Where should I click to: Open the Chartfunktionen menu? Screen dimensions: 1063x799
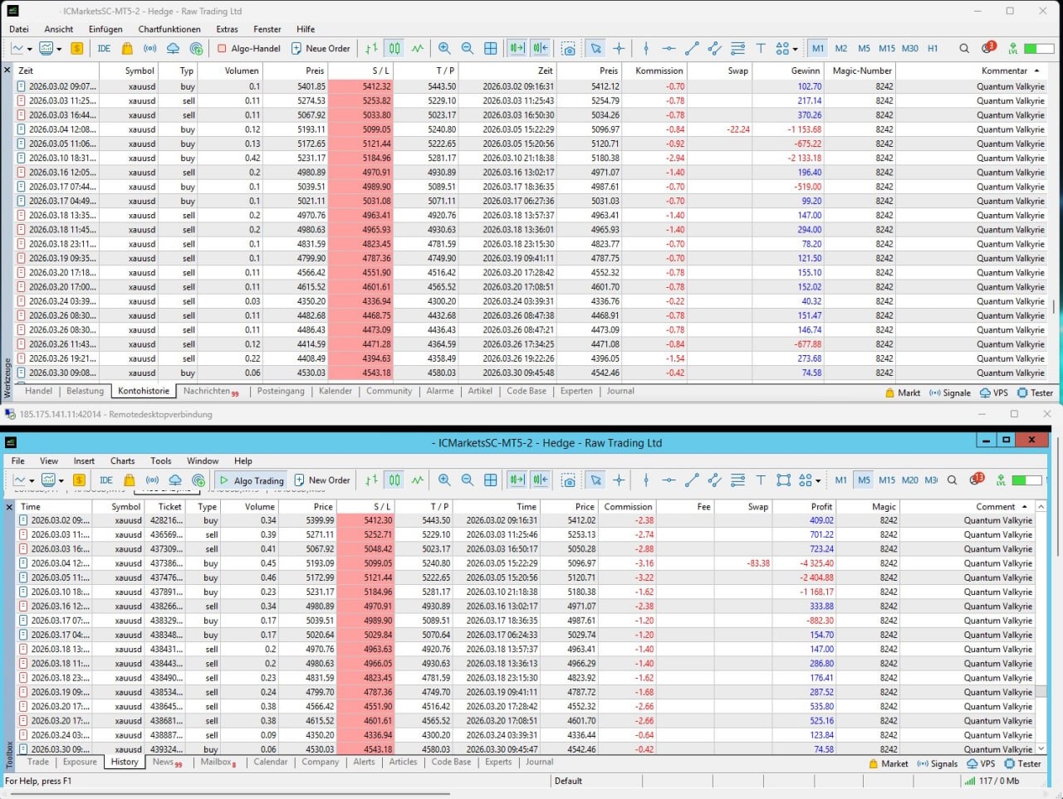pyautogui.click(x=169, y=29)
